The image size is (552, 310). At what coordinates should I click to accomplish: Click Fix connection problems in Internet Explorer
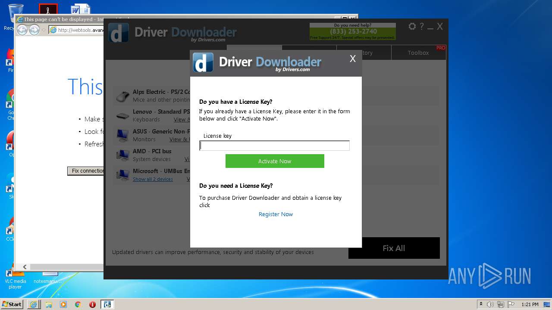86,171
